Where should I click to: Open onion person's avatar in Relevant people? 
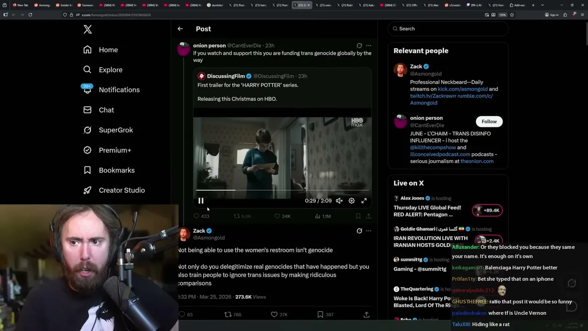click(401, 121)
